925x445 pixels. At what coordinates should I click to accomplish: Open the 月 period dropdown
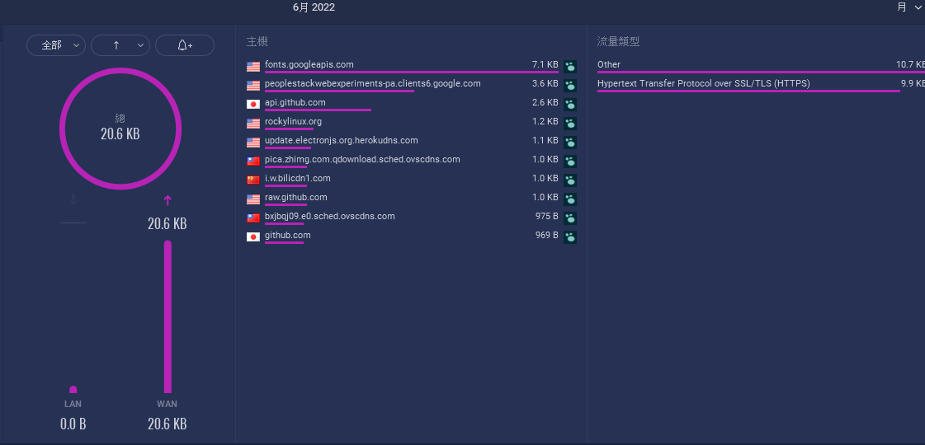[908, 7]
